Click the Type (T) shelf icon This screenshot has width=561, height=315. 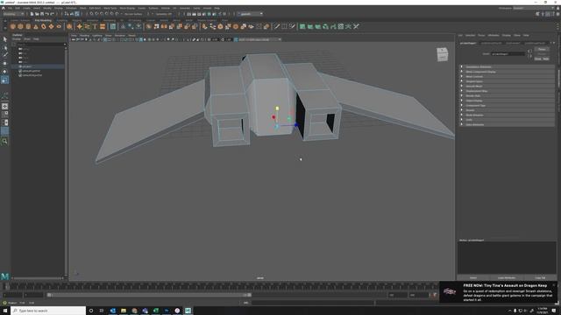[x=95, y=26]
